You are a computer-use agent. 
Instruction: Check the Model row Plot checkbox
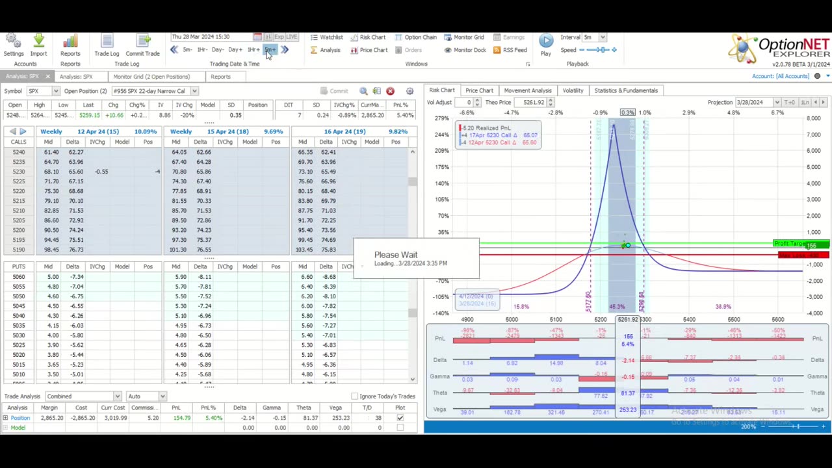click(400, 428)
